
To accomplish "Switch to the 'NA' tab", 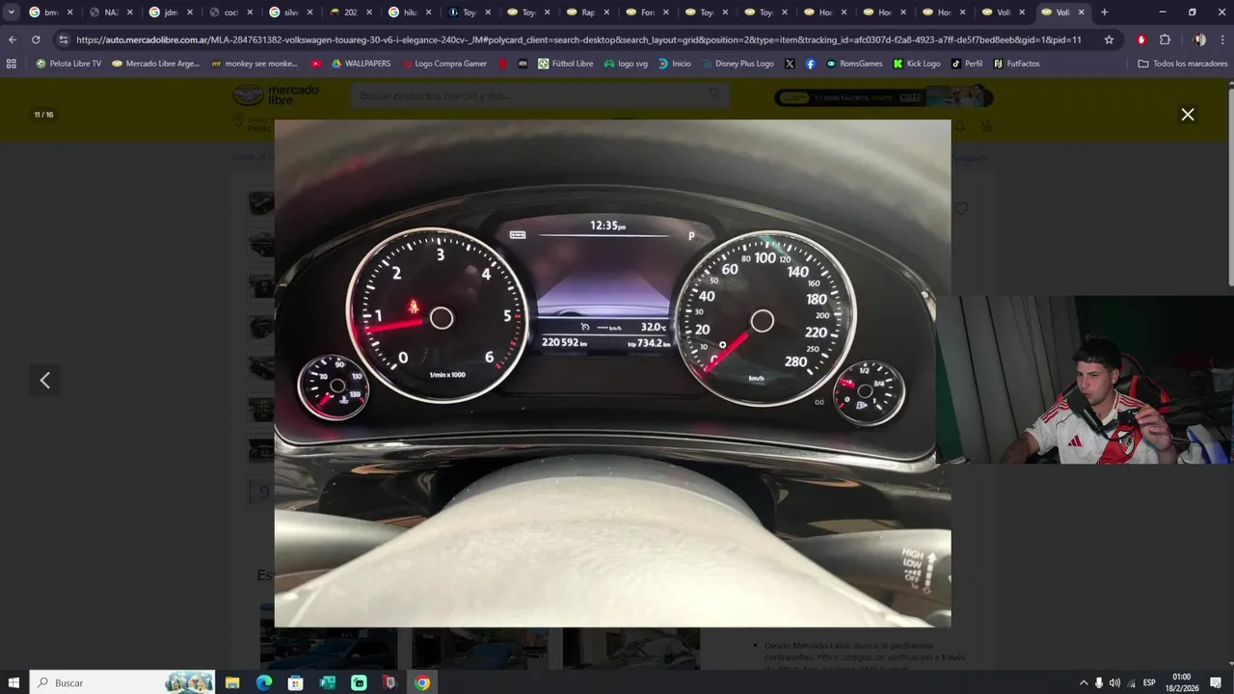I will coord(111,13).
